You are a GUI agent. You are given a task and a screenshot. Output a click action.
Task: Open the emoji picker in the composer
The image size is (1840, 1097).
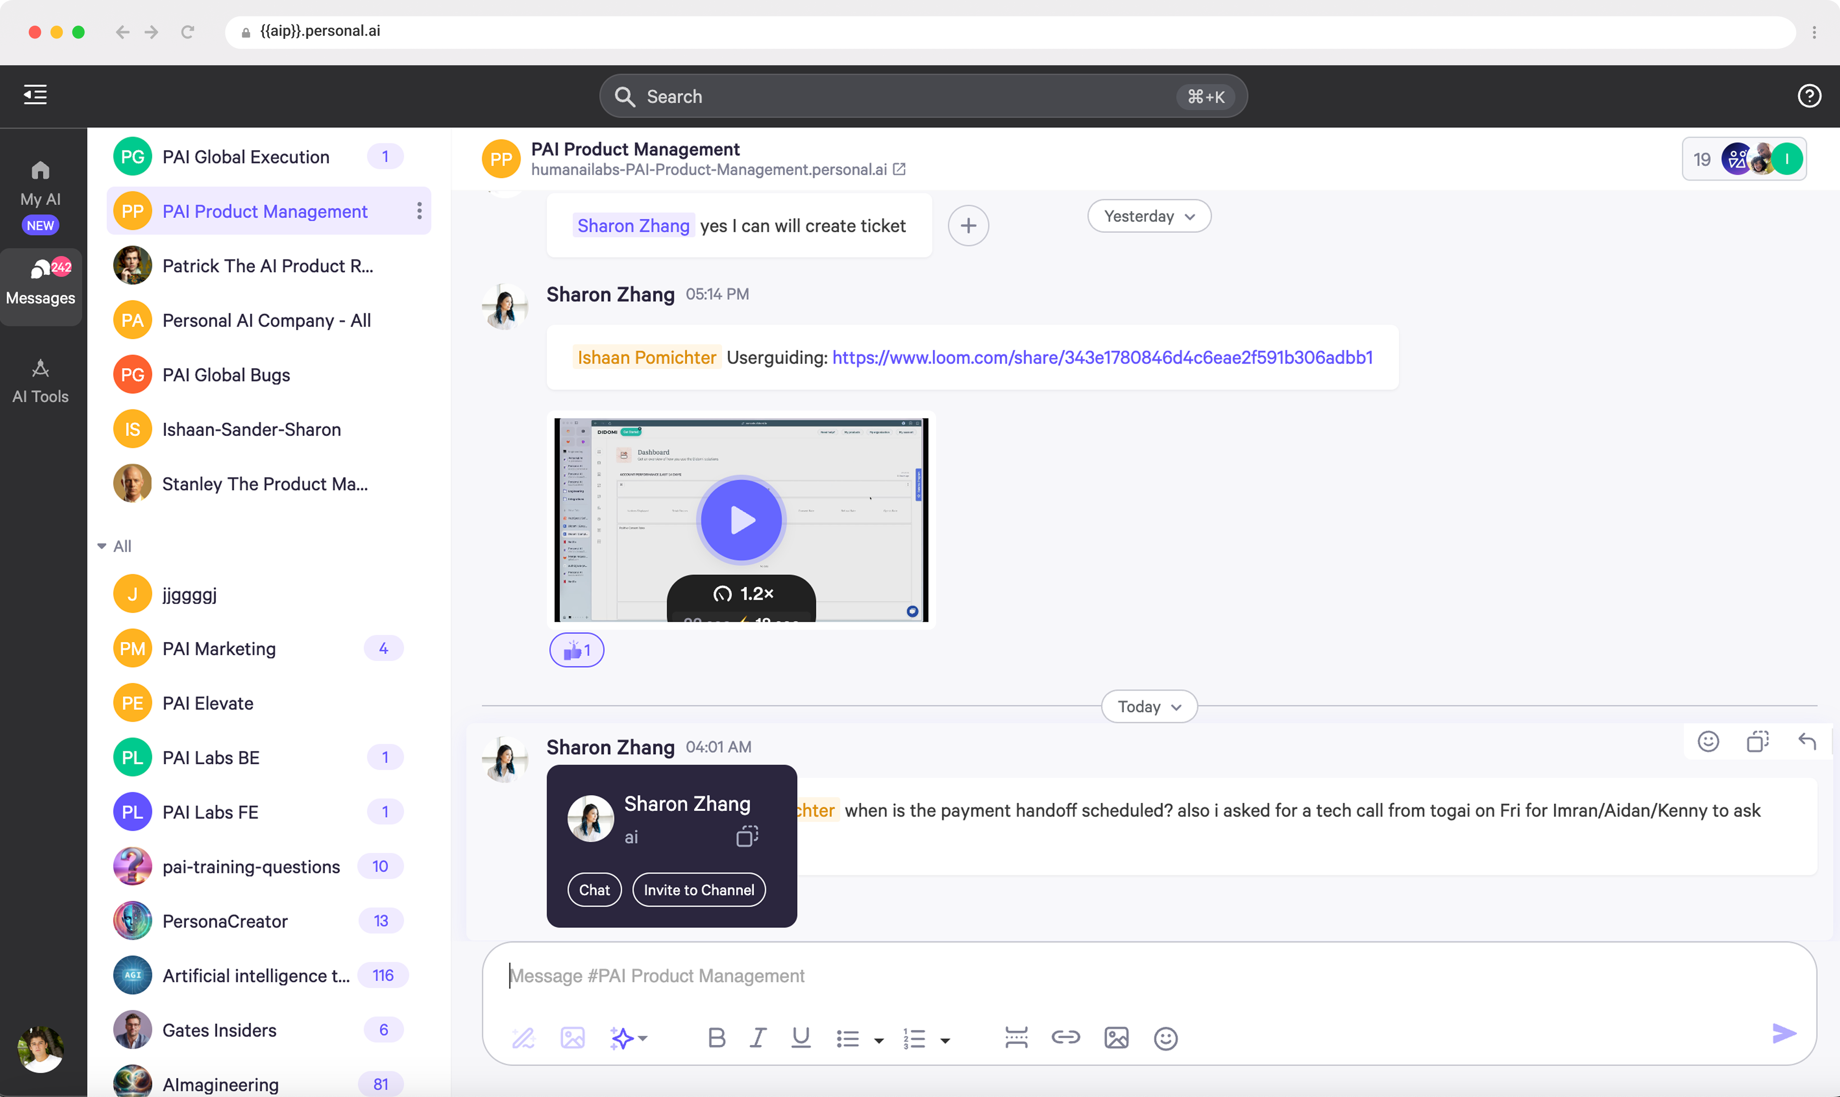pyautogui.click(x=1165, y=1039)
